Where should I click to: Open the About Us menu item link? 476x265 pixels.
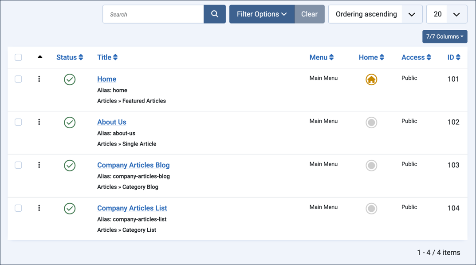point(112,122)
